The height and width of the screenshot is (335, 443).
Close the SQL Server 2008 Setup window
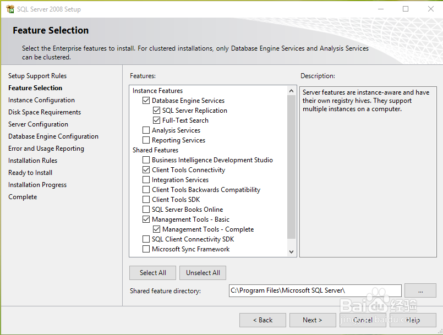tap(430, 9)
